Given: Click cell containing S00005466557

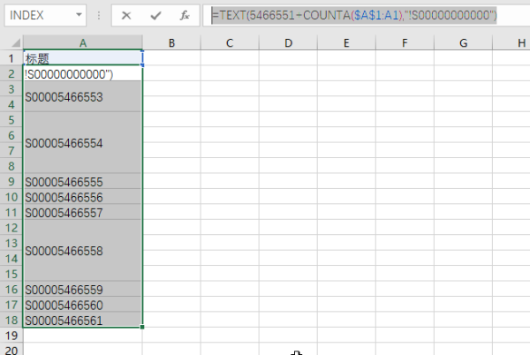Looking at the screenshot, I should (x=82, y=213).
